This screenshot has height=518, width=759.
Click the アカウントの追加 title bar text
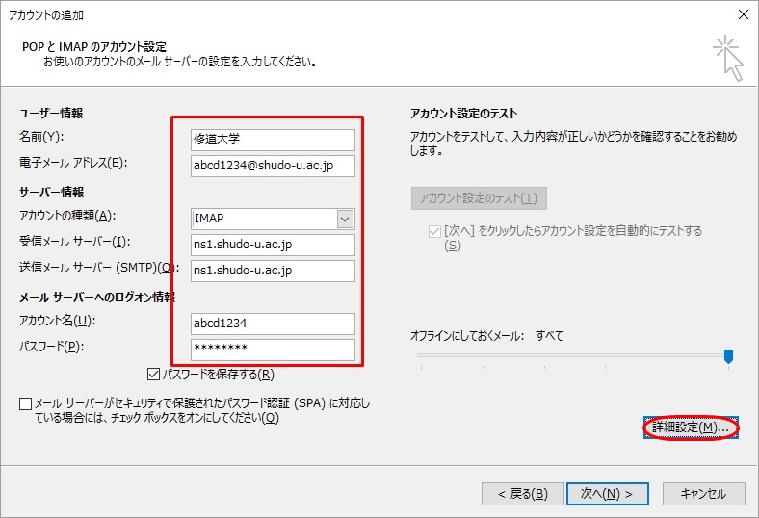46,14
